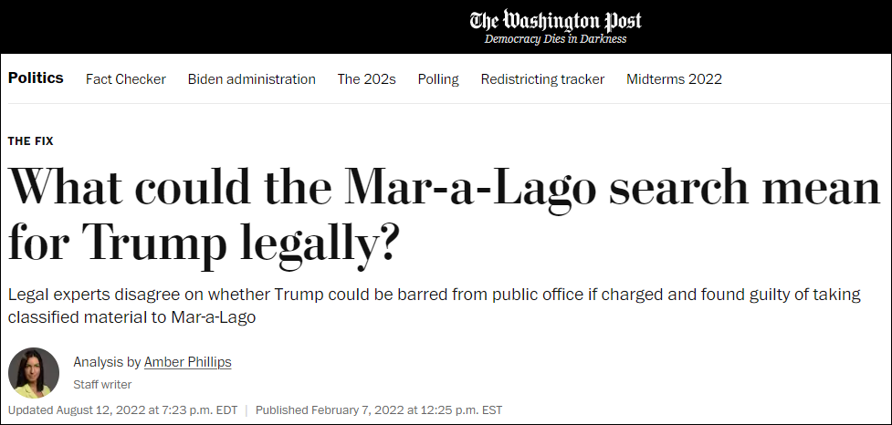Image resolution: width=892 pixels, height=425 pixels.
Task: Click Amber Phillips' author photo
Action: click(34, 373)
